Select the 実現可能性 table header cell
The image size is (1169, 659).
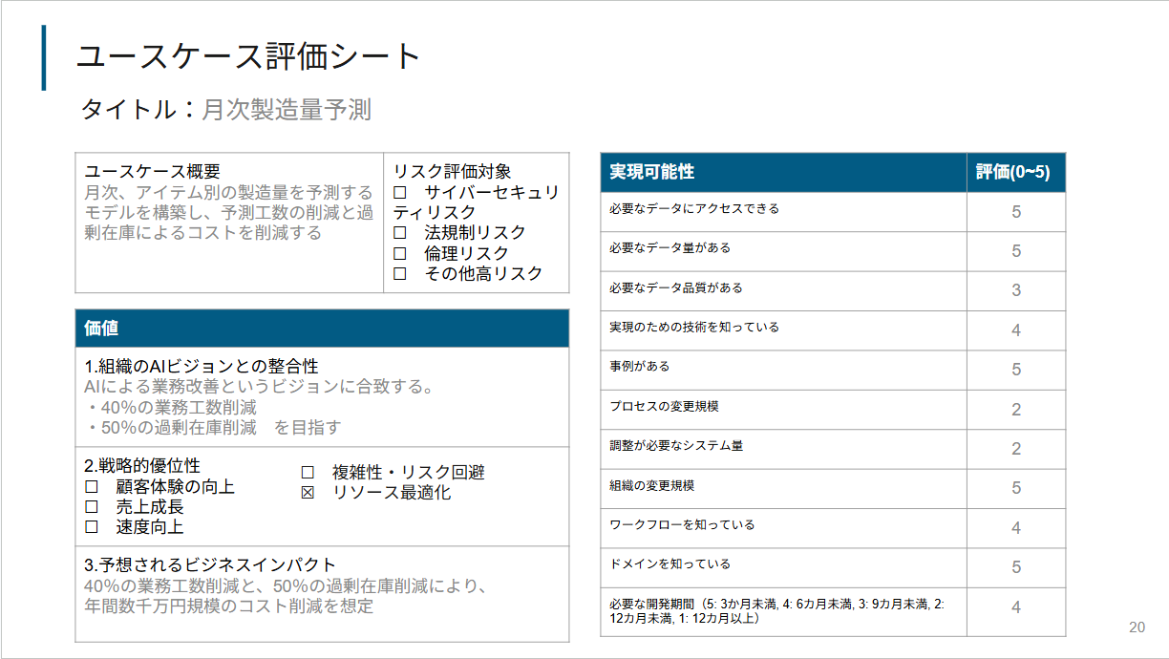(x=783, y=173)
